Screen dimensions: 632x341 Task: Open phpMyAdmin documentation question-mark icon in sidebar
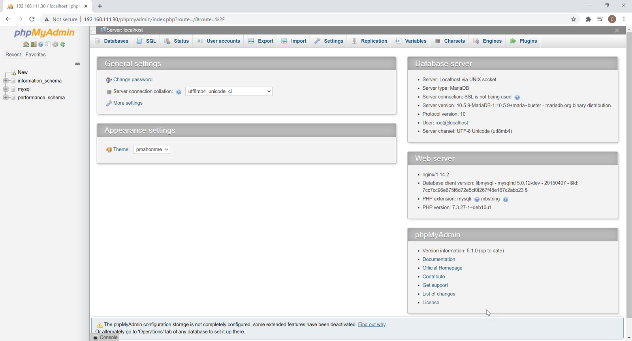(x=41, y=44)
